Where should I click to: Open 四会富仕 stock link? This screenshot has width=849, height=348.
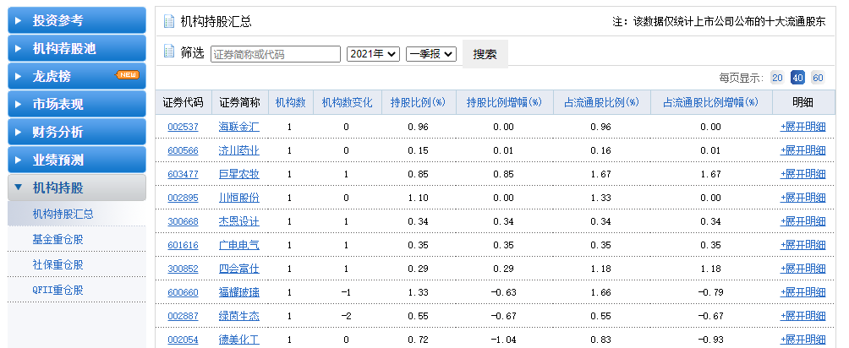tap(238, 269)
